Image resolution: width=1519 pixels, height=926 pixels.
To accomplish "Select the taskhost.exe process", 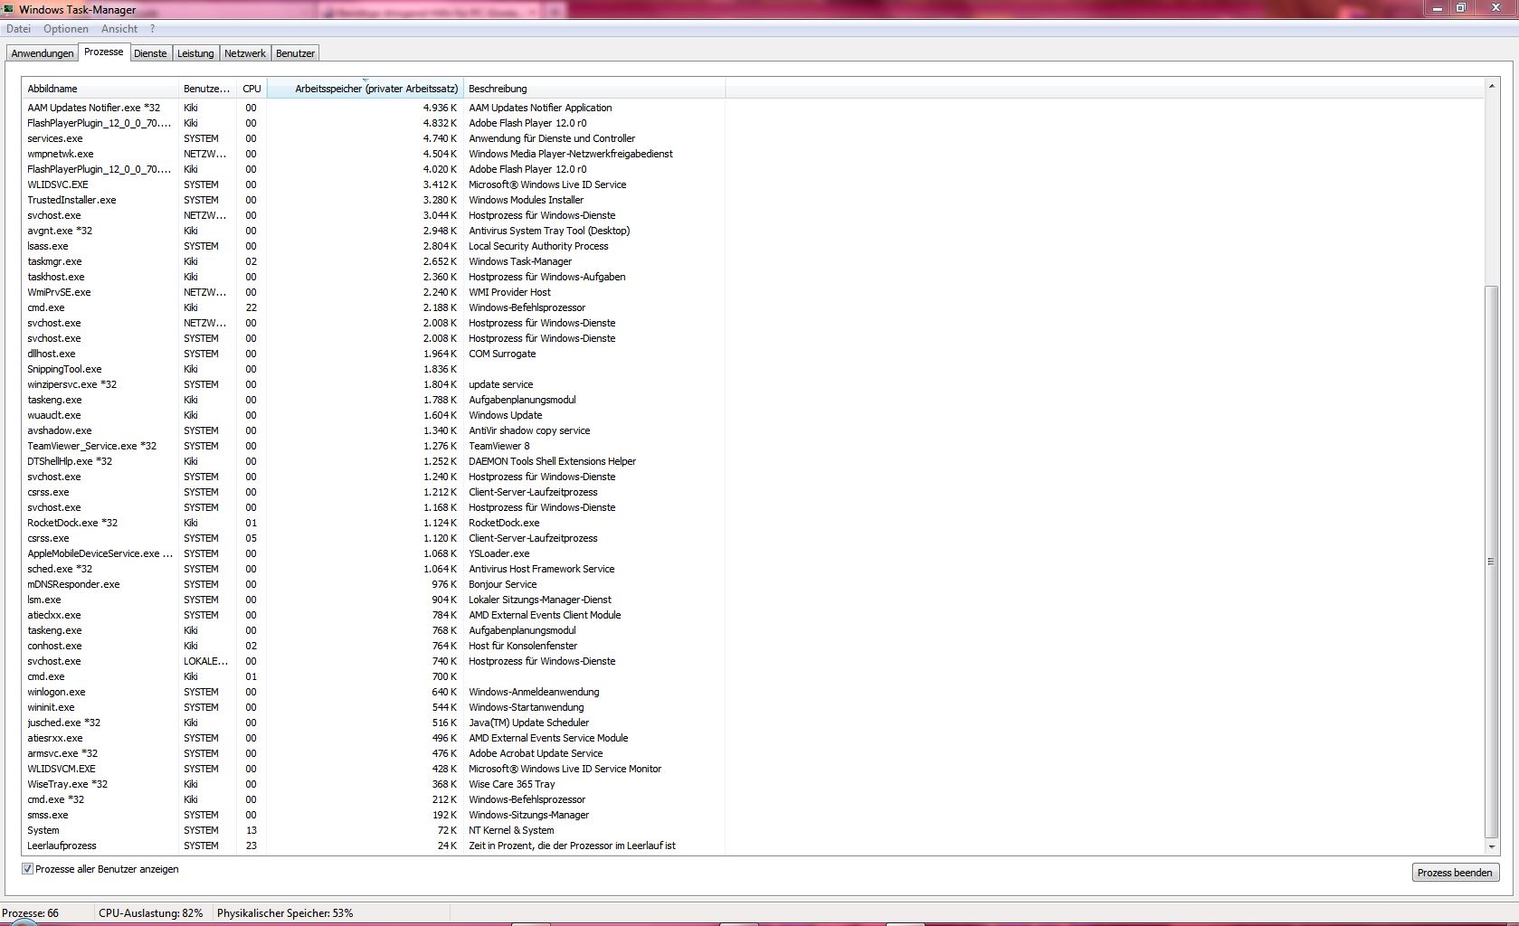I will pos(373,277).
